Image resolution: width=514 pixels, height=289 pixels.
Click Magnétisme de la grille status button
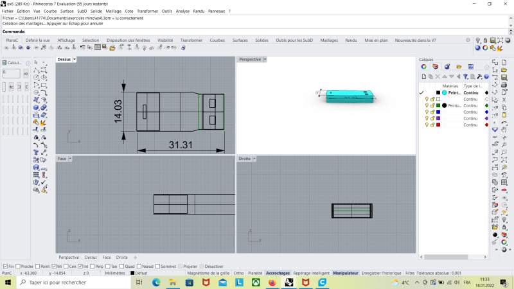coord(208,273)
